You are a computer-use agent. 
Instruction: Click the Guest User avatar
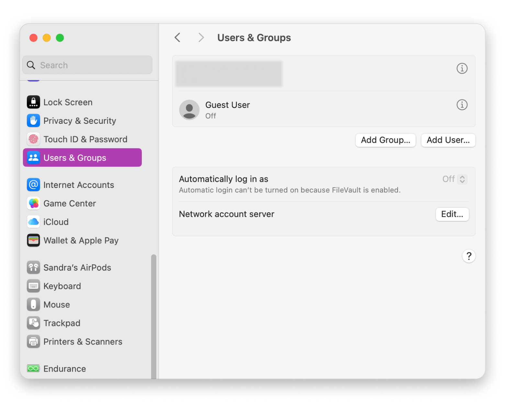coord(189,110)
